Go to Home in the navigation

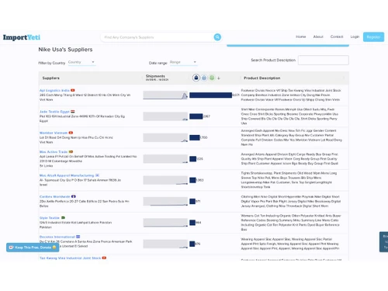coord(301,36)
